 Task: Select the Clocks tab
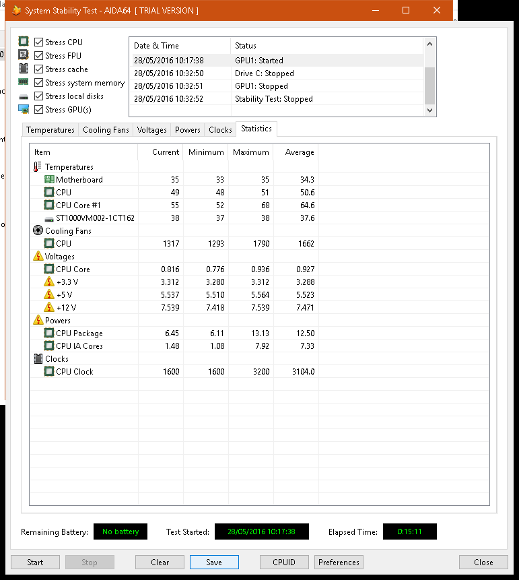pyautogui.click(x=220, y=130)
